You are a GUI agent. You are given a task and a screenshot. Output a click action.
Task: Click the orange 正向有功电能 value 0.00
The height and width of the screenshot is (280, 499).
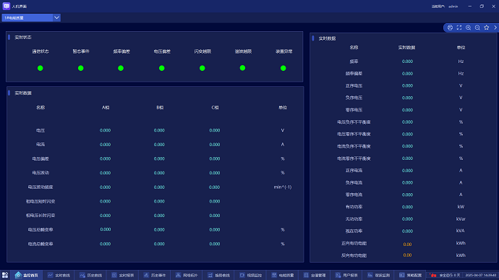407,245
